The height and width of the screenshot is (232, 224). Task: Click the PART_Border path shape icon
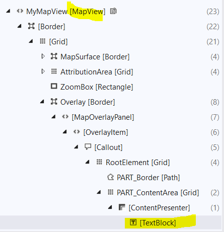(111, 177)
